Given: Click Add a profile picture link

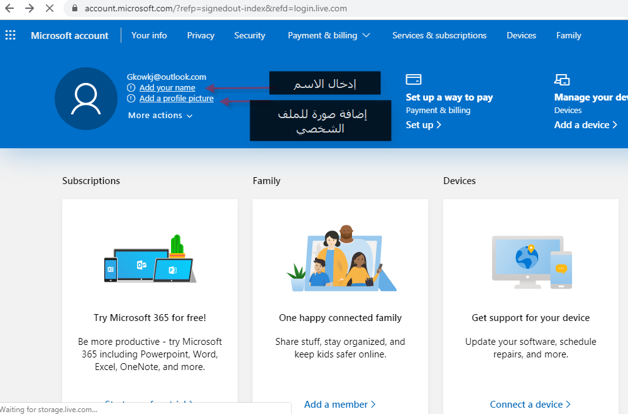Looking at the screenshot, I should click(177, 99).
